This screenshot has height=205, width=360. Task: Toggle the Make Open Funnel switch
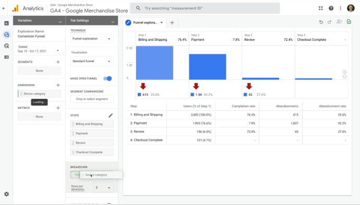point(107,78)
